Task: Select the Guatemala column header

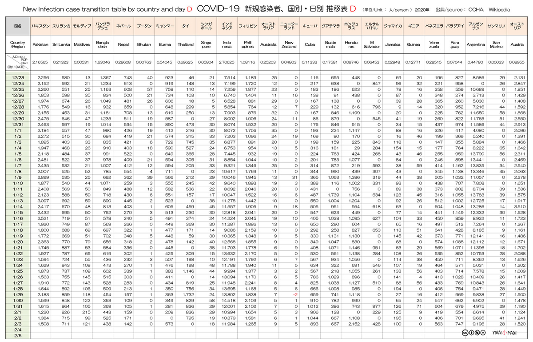Action: pos(330,44)
